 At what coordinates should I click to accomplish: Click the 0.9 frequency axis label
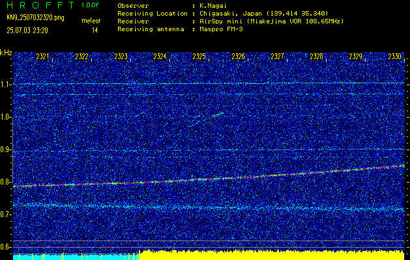pyautogui.click(x=5, y=149)
